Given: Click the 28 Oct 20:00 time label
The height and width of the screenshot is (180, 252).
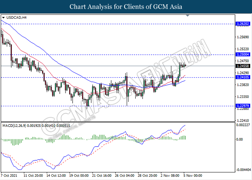Looking at the screenshot, I should tap(148, 176).
